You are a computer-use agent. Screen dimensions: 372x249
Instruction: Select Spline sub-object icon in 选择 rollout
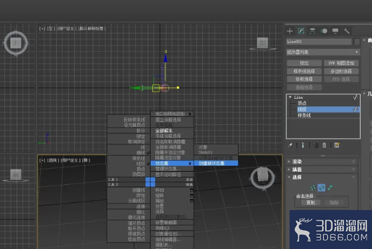[330, 188]
